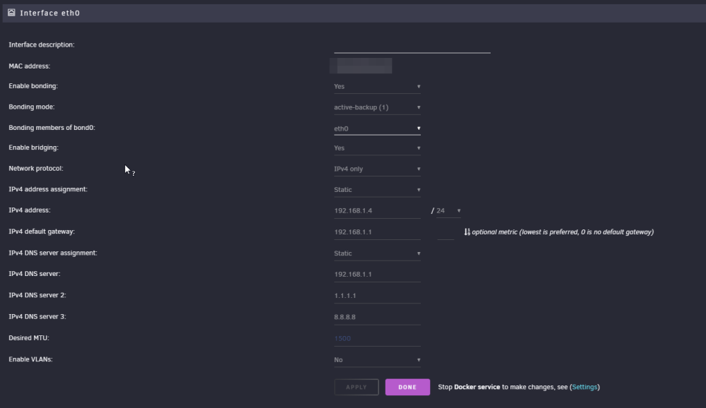
Task: Click the Desired MTU field
Action: pyautogui.click(x=377, y=338)
